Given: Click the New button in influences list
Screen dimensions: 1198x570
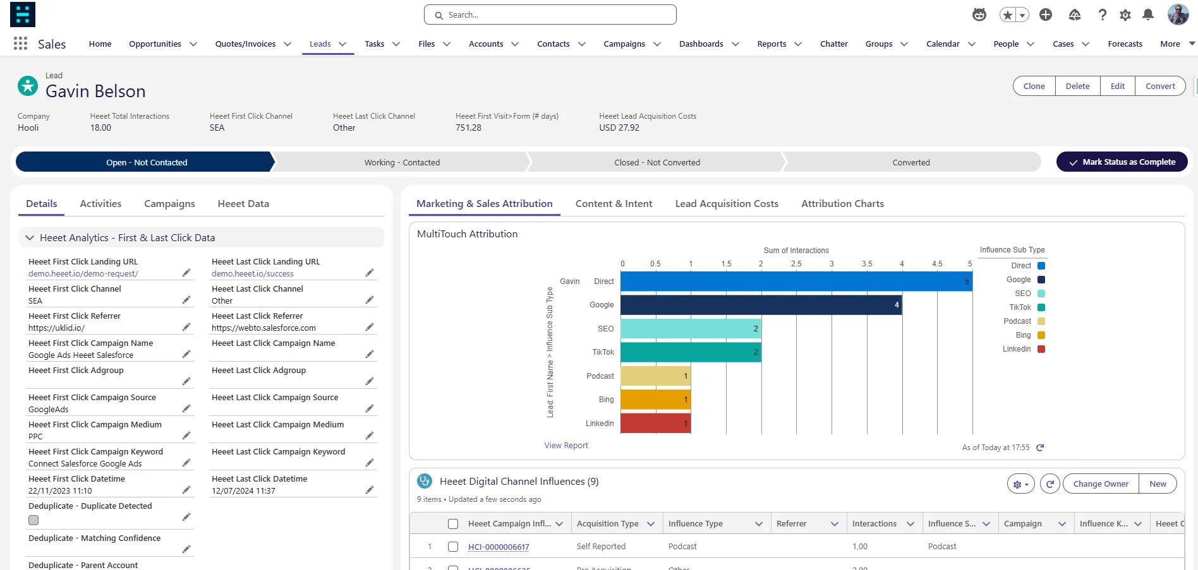Looking at the screenshot, I should coord(1158,484).
